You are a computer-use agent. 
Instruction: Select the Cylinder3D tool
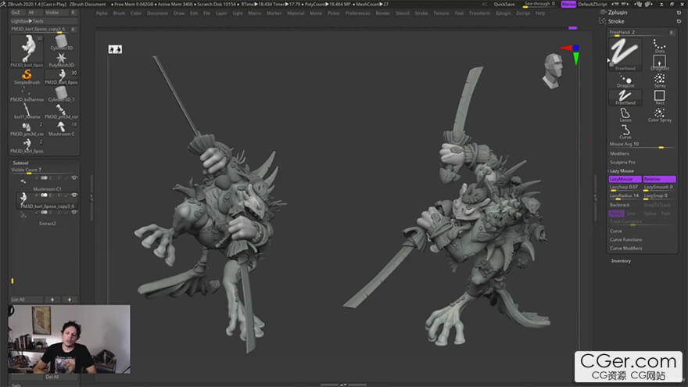pos(61,42)
